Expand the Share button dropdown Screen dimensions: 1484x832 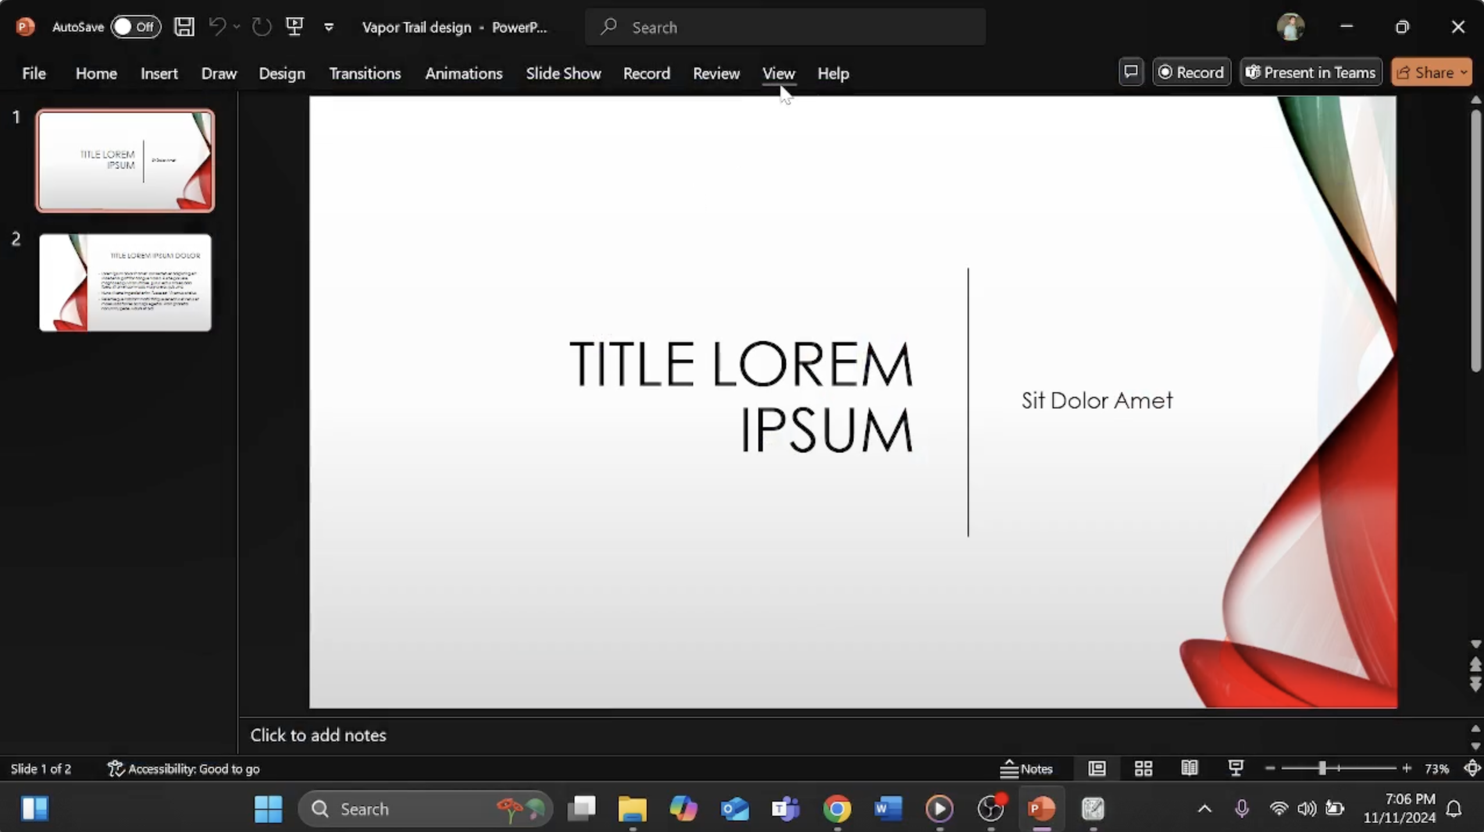tap(1464, 72)
